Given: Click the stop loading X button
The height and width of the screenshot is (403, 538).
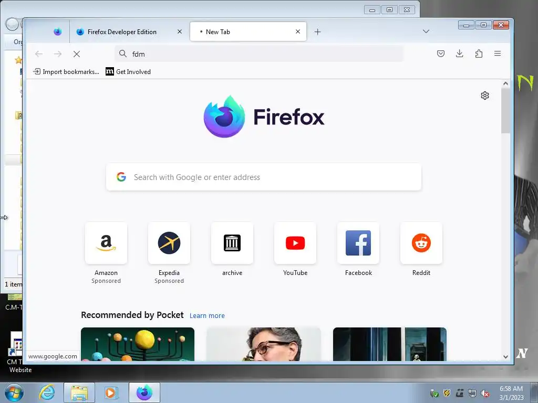Looking at the screenshot, I should 77,54.
